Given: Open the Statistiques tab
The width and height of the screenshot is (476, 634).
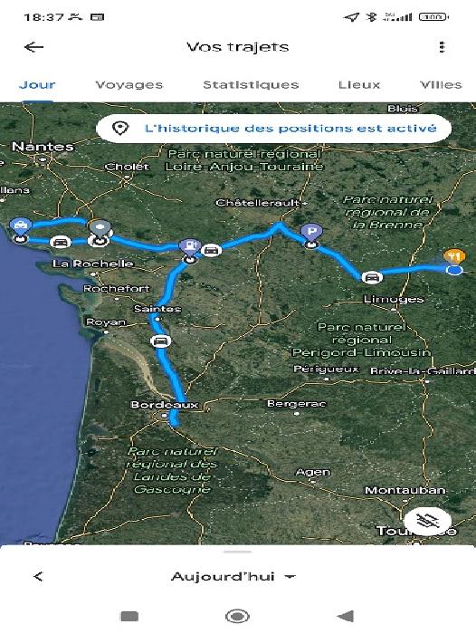Looking at the screenshot, I should (x=251, y=84).
